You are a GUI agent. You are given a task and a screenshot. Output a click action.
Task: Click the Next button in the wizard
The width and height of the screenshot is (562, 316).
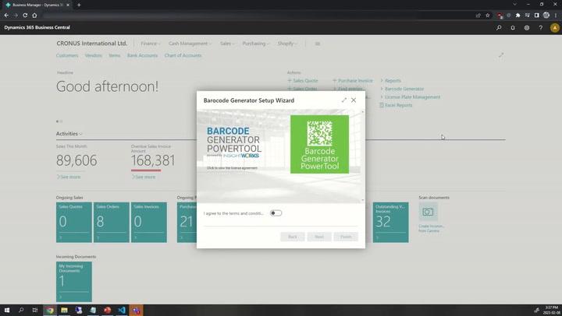pyautogui.click(x=319, y=237)
